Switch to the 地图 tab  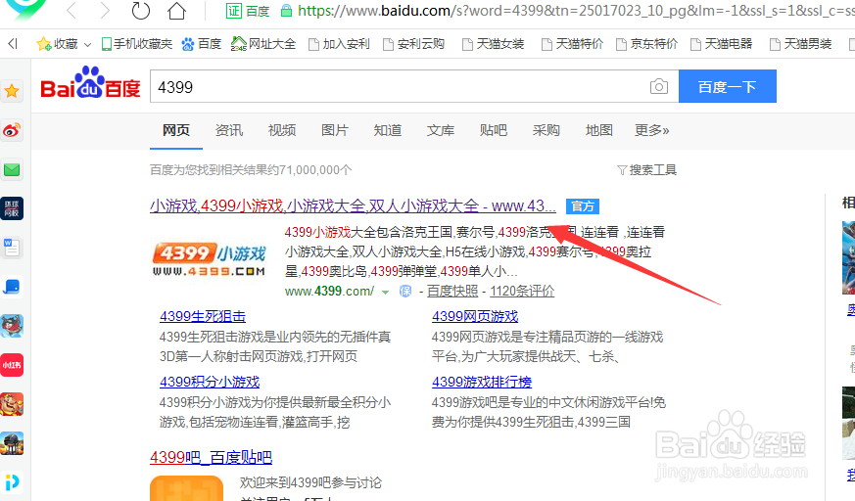point(599,130)
